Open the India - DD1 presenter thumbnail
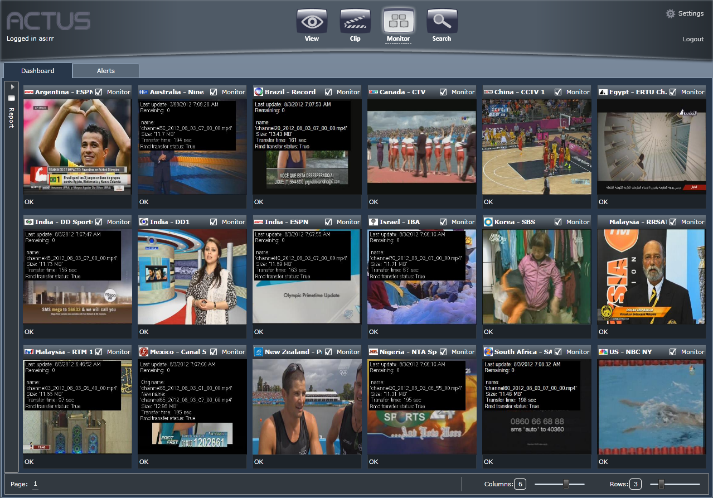The height and width of the screenshot is (498, 713). [192, 277]
